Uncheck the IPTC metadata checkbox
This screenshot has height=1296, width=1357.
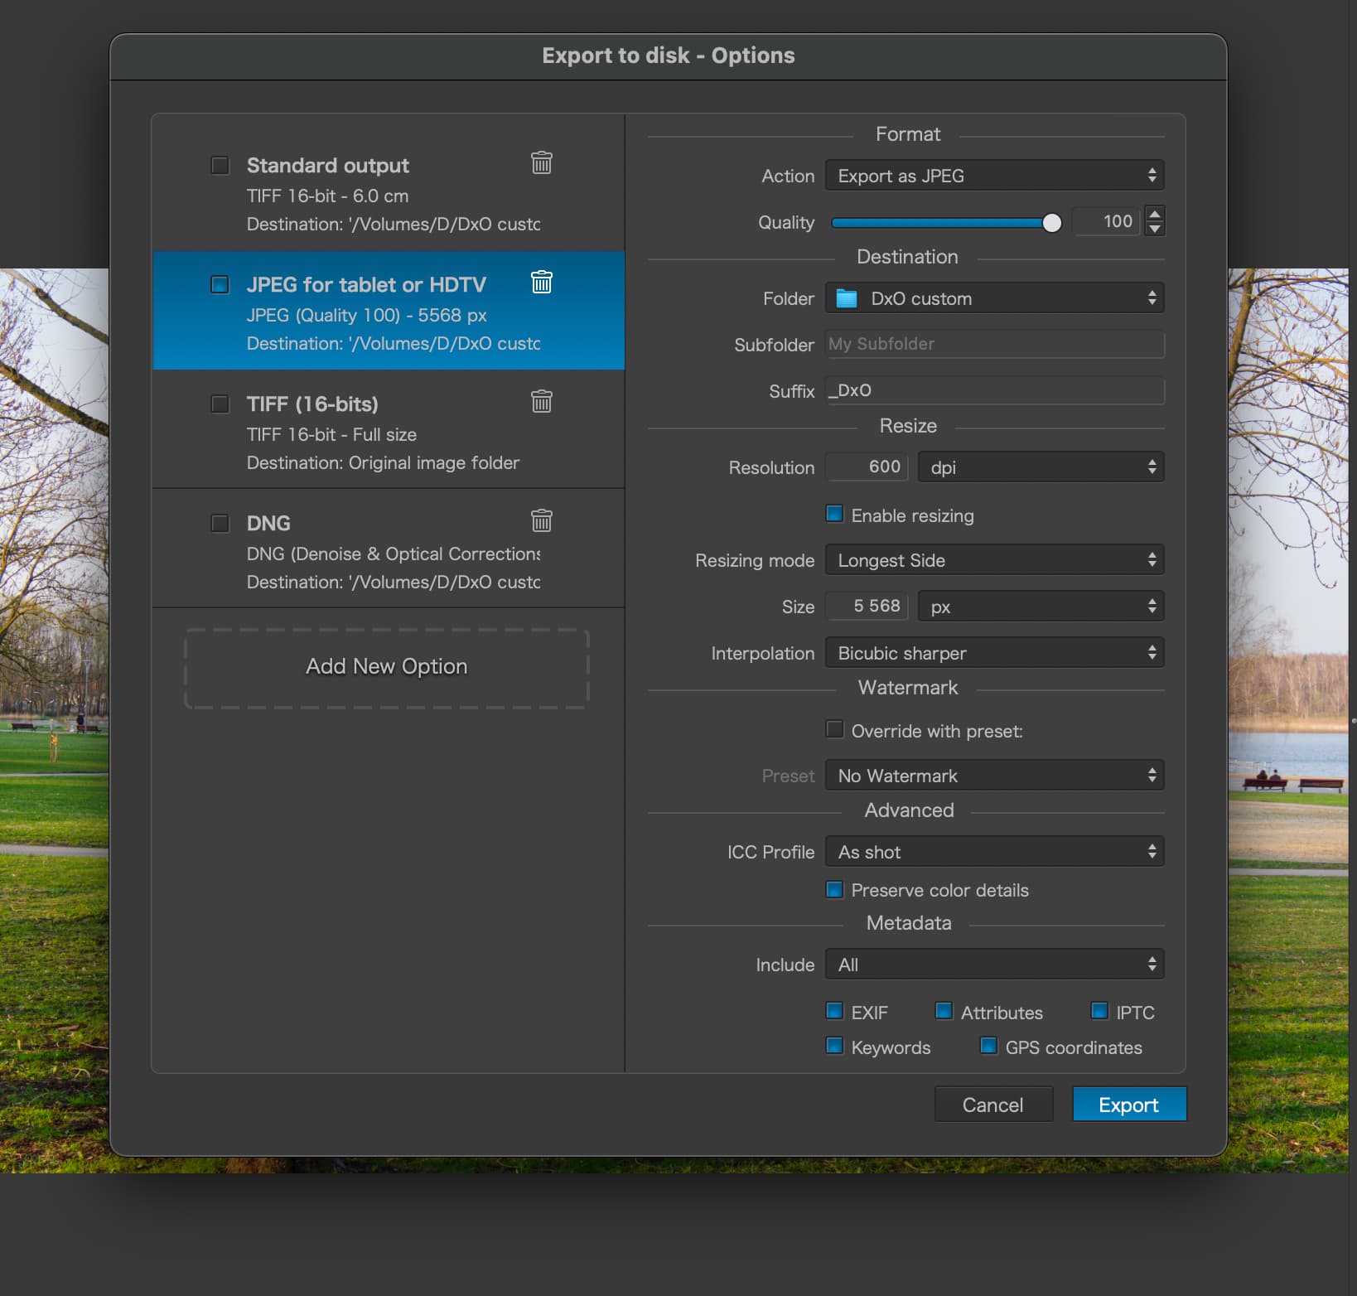(x=1099, y=1011)
